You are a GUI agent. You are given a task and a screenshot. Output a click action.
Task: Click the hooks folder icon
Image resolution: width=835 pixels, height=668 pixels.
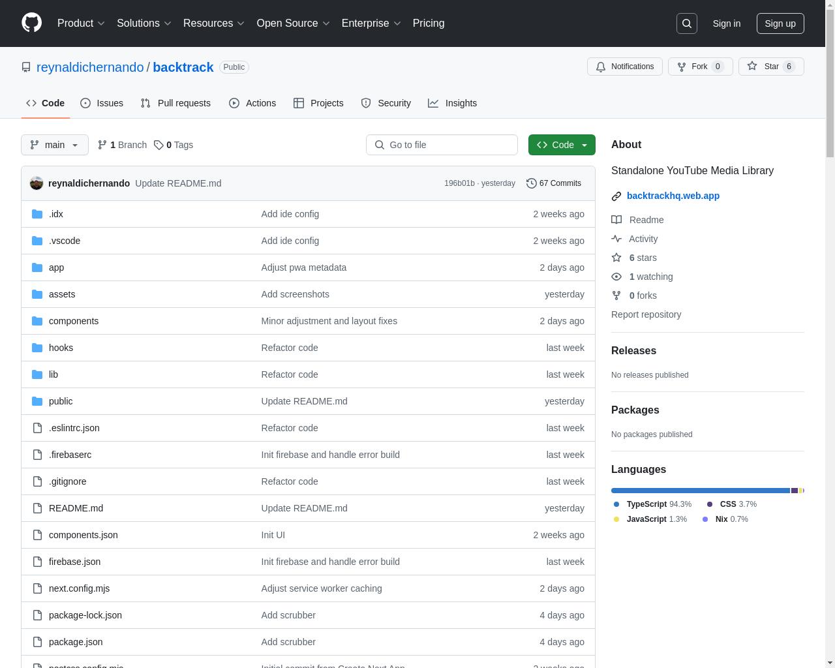point(37,348)
